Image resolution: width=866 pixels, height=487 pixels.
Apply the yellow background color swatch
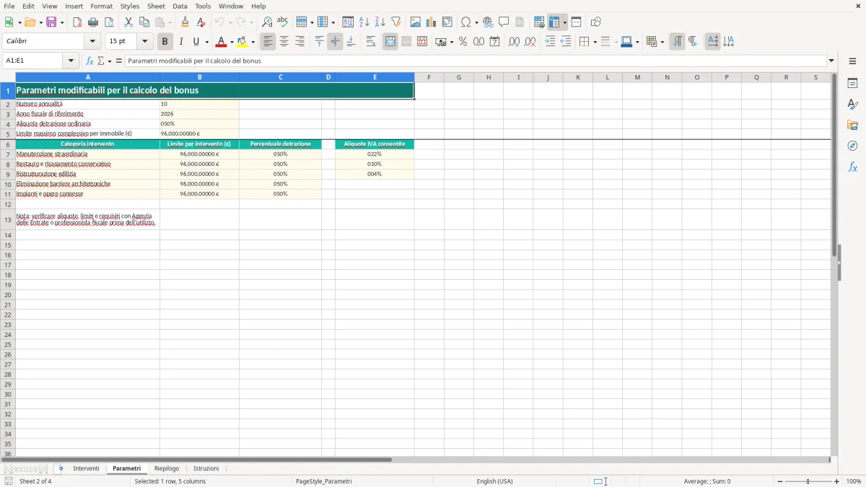(x=242, y=42)
